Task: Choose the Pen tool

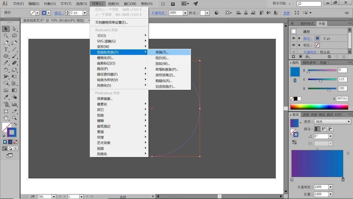Action: tap(6, 42)
